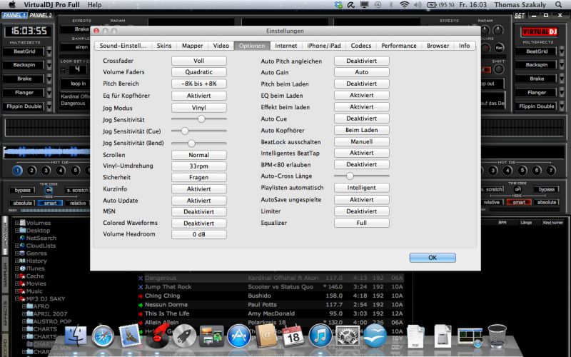Open Spotlight search magnifier
The image size is (571, 357).
pyautogui.click(x=559, y=5)
